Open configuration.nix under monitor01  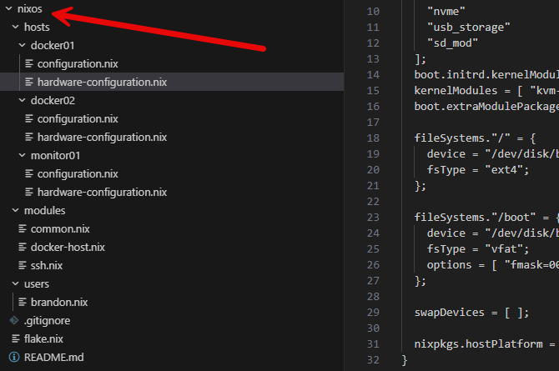coord(78,174)
